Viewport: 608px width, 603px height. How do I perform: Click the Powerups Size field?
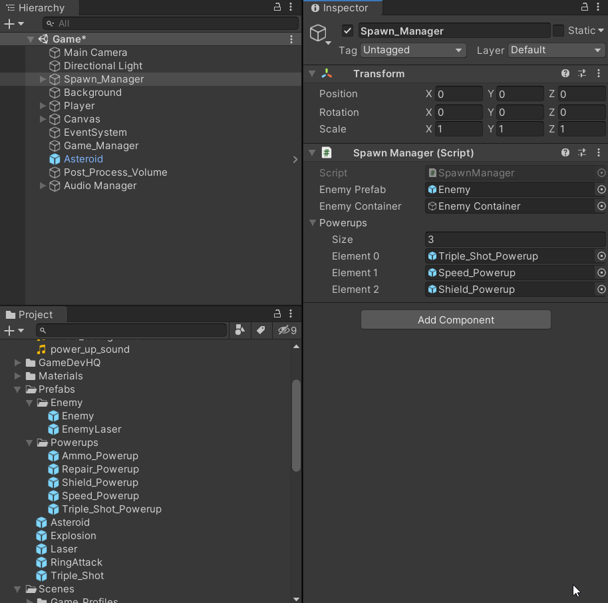coord(515,240)
